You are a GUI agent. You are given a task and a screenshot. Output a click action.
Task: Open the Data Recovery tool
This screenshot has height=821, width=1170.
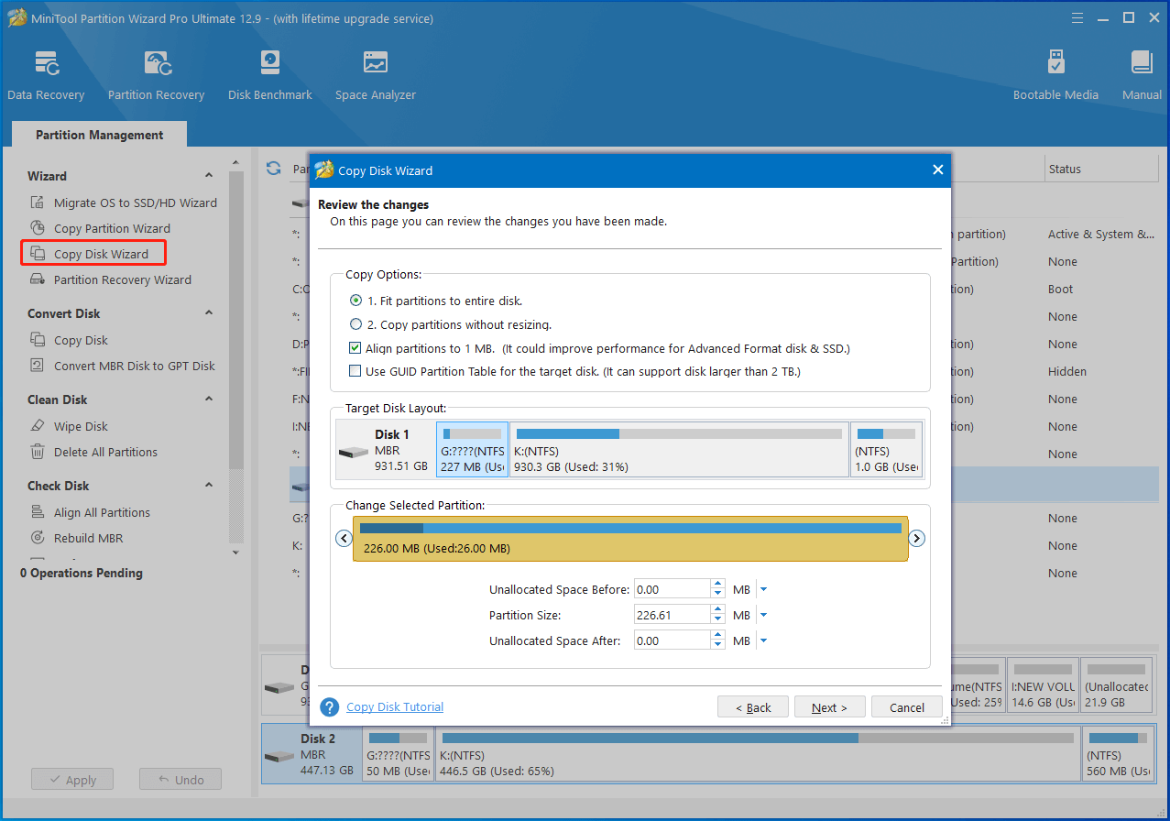click(46, 73)
